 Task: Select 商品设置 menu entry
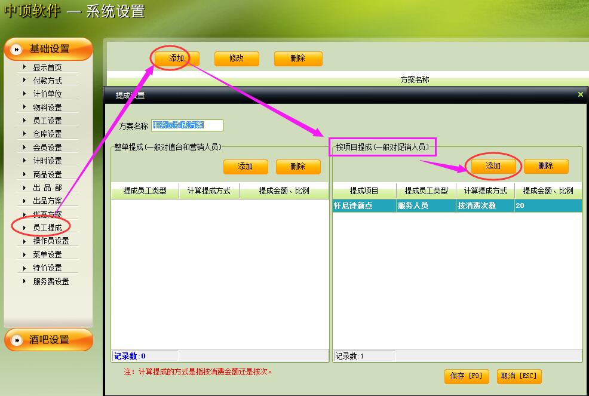click(47, 174)
